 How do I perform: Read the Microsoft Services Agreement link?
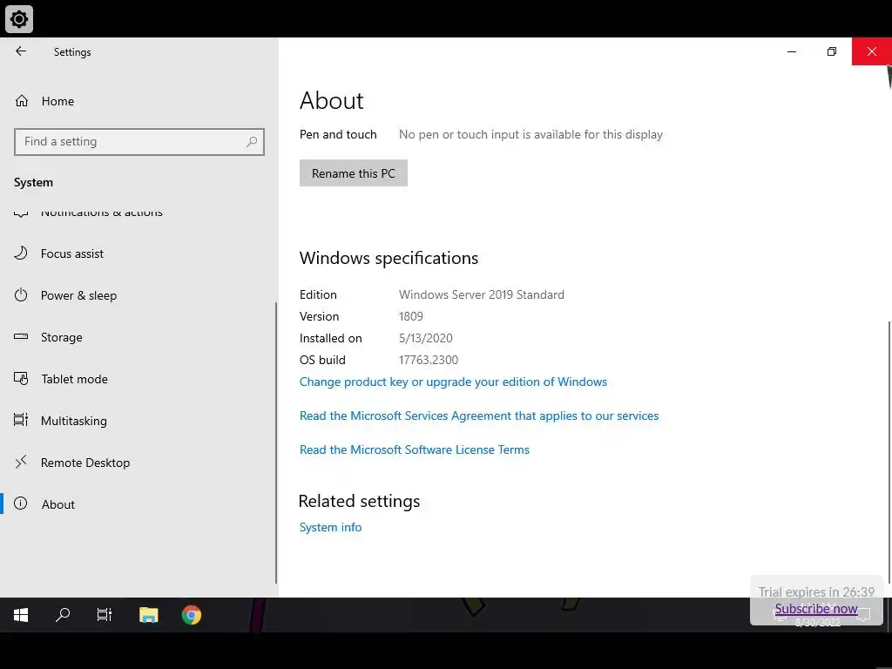[x=479, y=416]
